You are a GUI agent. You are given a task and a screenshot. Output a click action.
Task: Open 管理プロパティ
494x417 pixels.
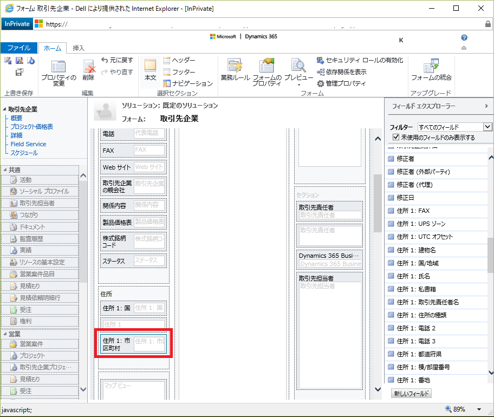pyautogui.click(x=341, y=83)
